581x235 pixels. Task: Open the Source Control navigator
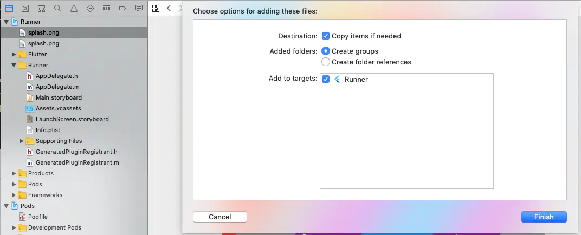pos(25,8)
